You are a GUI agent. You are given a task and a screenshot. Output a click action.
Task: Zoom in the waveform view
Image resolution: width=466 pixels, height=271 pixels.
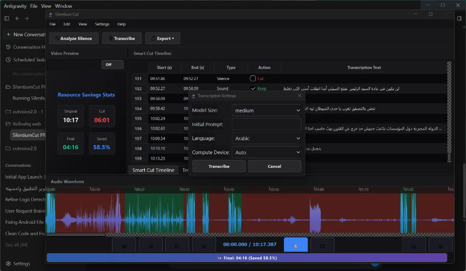441,246
